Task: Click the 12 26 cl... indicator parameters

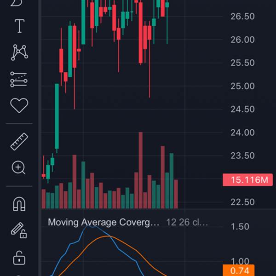Action: [187, 222]
